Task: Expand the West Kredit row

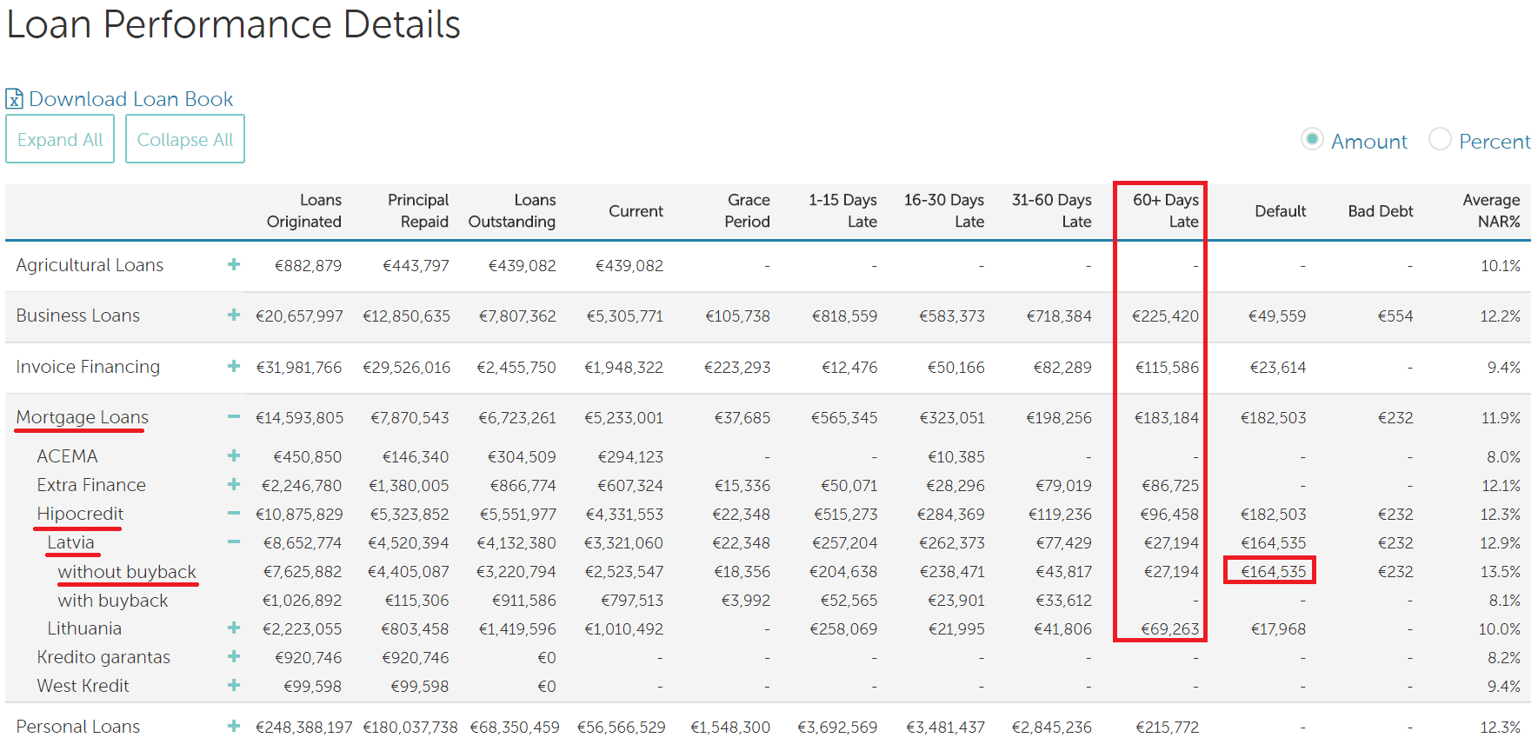Action: point(233,685)
